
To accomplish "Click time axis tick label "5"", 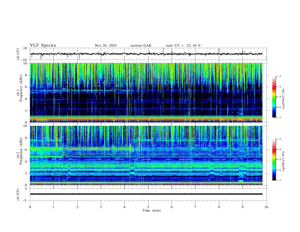I will click(148, 207).
